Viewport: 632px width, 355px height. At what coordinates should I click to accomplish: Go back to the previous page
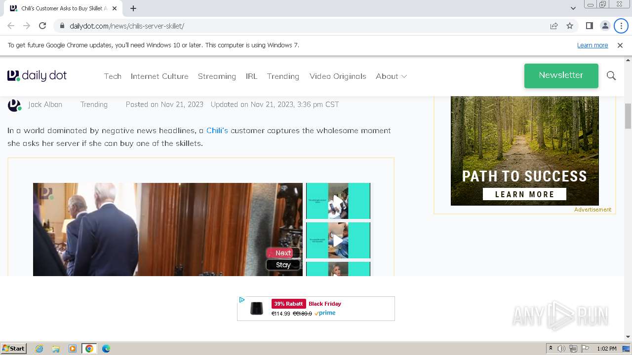[x=11, y=26]
